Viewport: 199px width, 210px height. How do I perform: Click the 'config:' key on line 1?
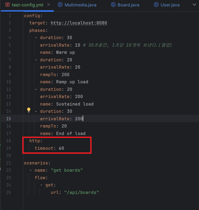pyautogui.click(x=33, y=16)
